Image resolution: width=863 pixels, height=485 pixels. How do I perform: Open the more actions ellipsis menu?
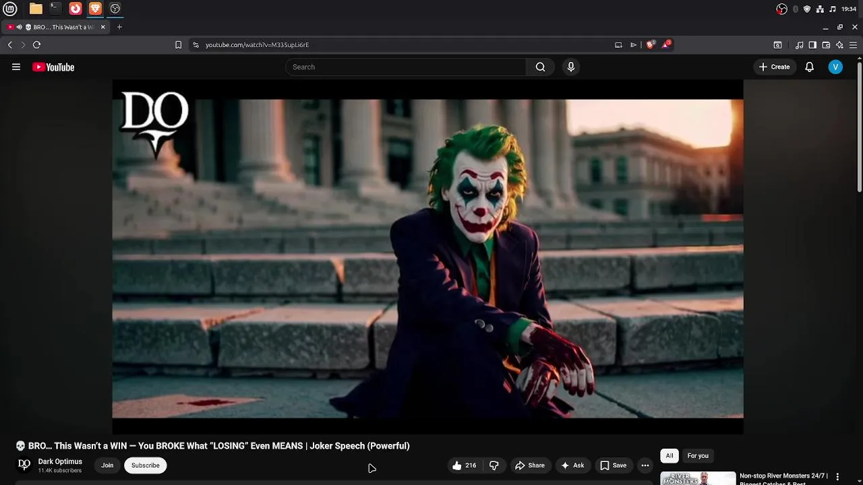(645, 465)
